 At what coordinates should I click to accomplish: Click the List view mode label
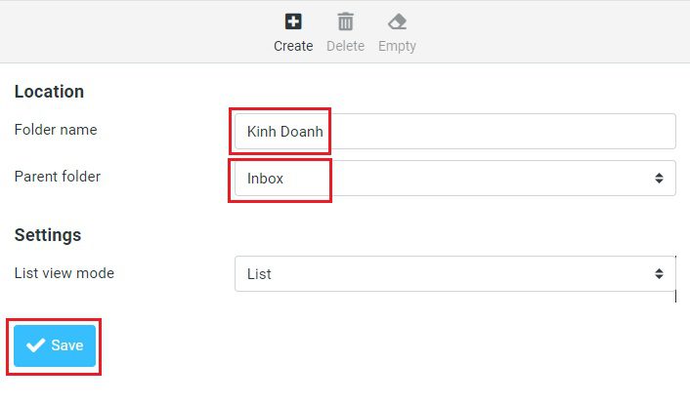click(x=65, y=273)
